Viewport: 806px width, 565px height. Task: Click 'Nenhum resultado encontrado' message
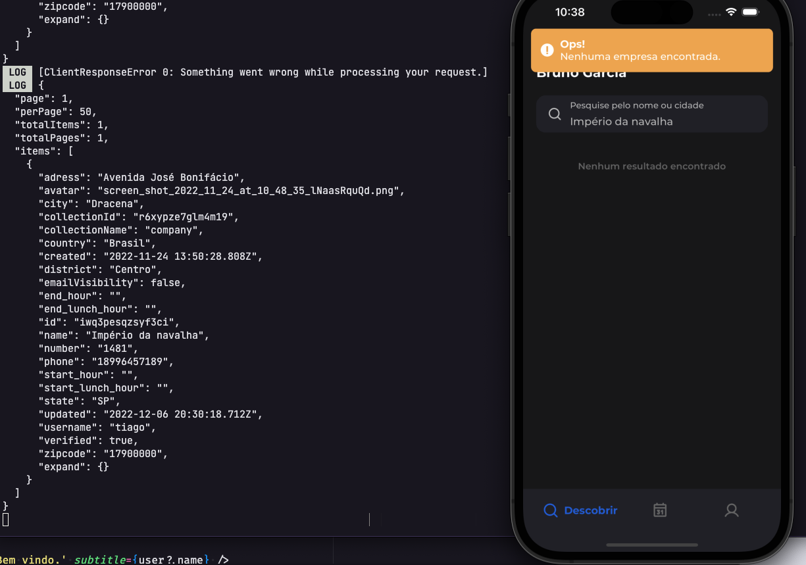pos(652,166)
